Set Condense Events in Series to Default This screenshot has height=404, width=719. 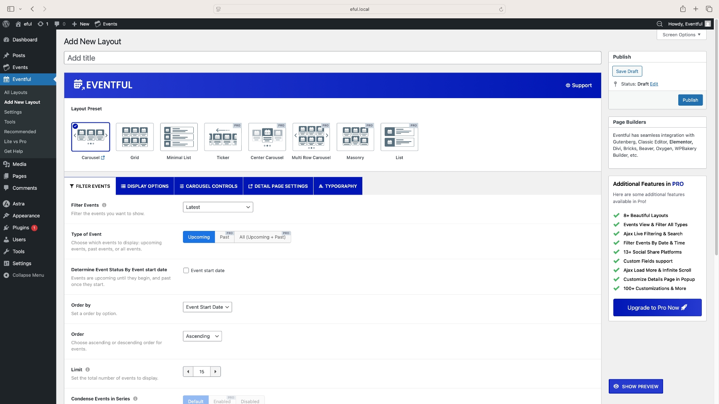[x=196, y=400]
